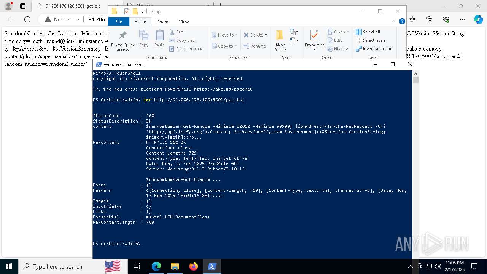Viewport: 487px width, 274px height.
Task: Open Firefox from the taskbar
Action: tap(193, 266)
